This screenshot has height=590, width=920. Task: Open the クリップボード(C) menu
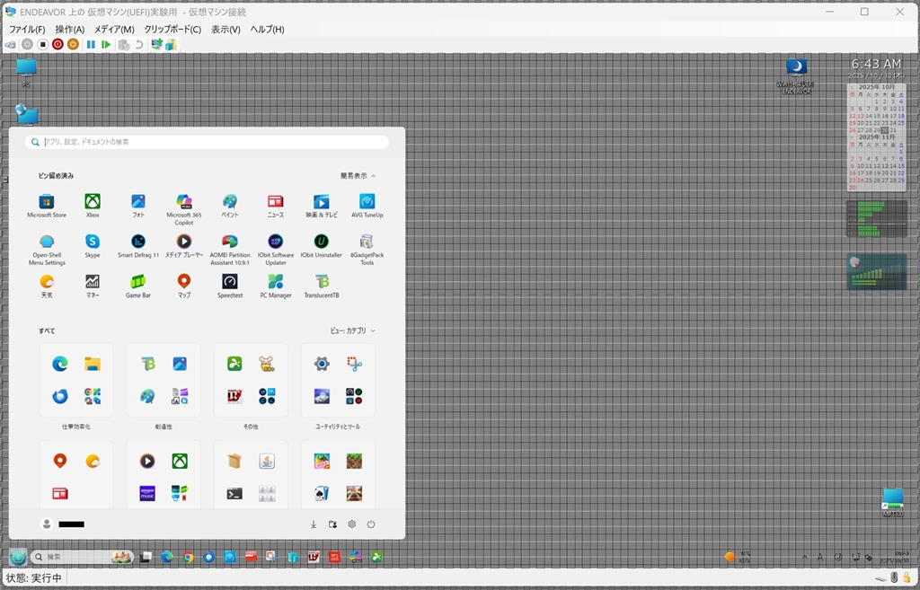(172, 30)
